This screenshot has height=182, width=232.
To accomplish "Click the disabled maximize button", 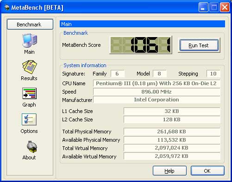I will (214, 7).
